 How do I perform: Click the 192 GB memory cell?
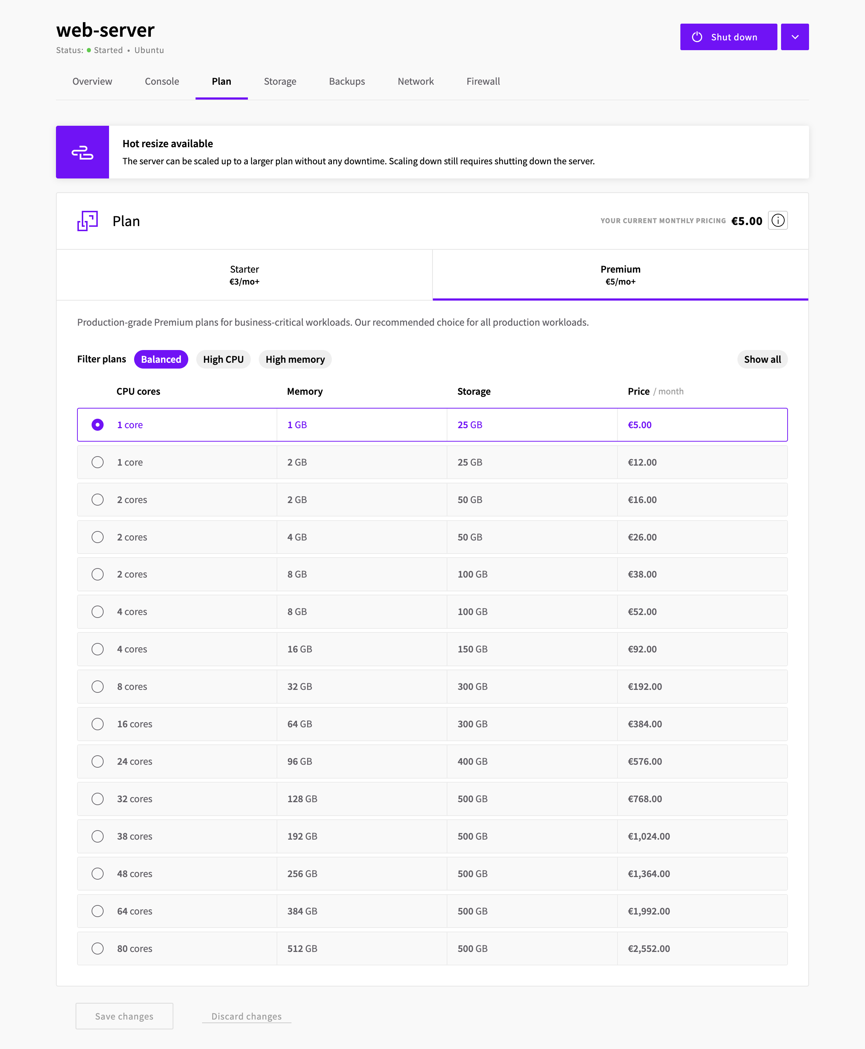[x=362, y=836]
